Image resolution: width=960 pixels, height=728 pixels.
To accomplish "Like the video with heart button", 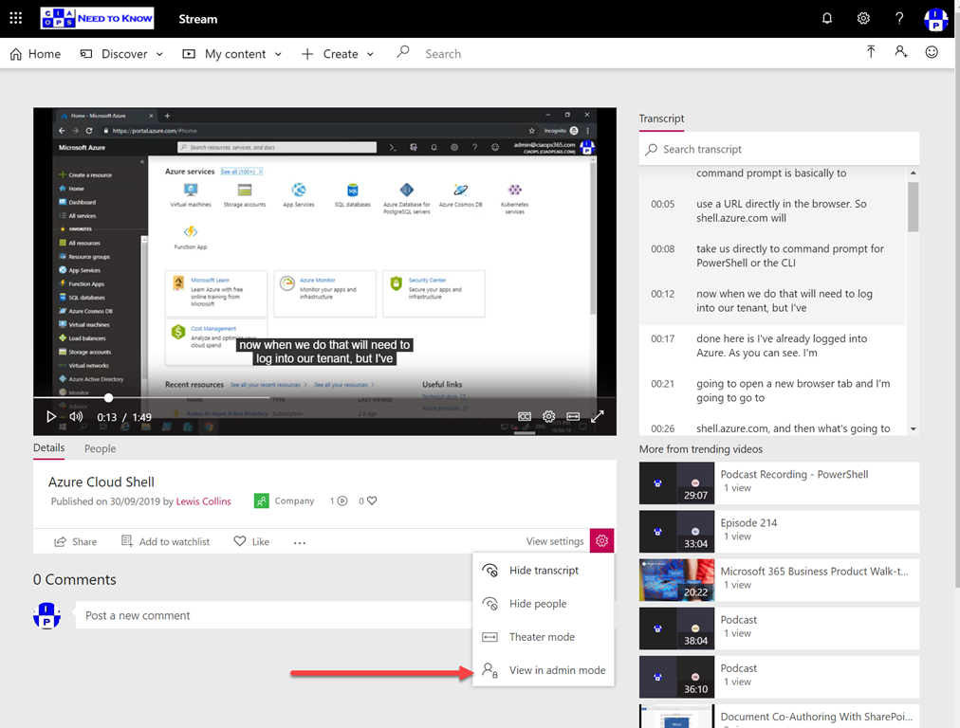I will click(x=251, y=541).
